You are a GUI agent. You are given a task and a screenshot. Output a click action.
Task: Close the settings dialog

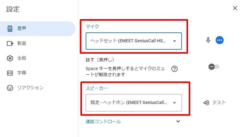[235, 8]
